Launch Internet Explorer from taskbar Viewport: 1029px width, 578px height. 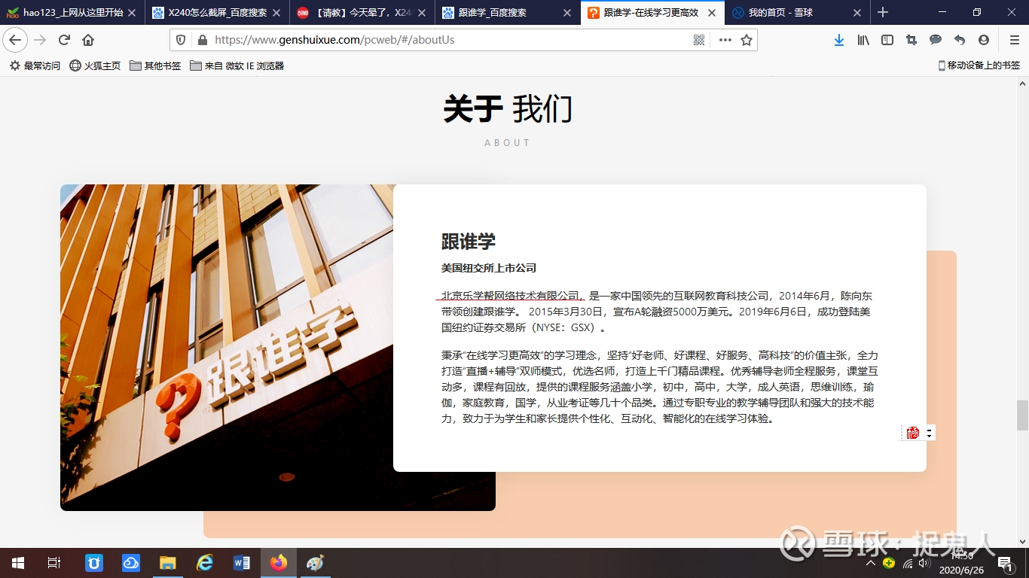pos(204,563)
